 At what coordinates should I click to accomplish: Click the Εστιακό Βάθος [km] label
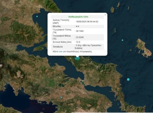[62, 42]
